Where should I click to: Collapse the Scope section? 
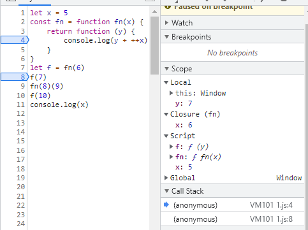(x=167, y=69)
